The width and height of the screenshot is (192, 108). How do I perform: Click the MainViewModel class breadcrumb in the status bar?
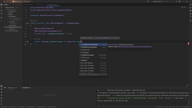point(42,107)
